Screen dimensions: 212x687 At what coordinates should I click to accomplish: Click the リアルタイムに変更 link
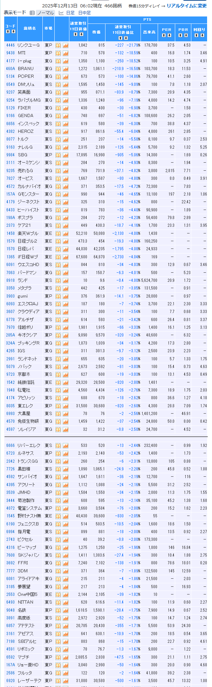(186, 6)
